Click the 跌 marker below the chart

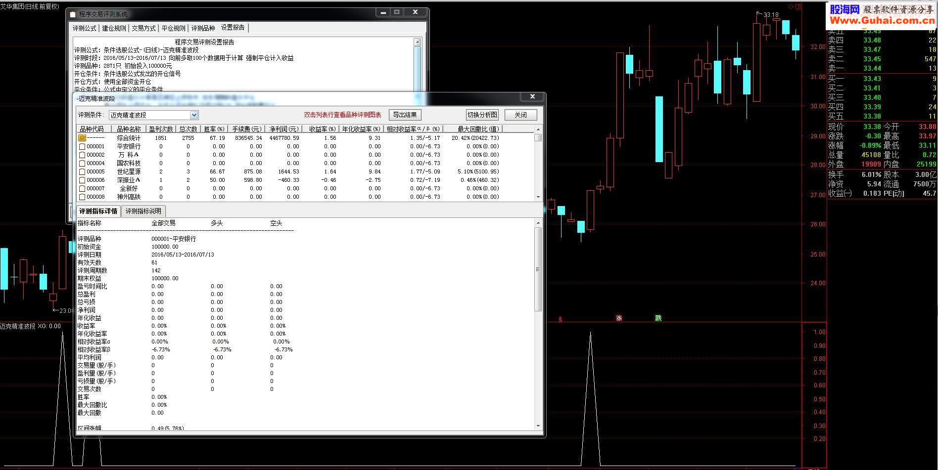pos(658,318)
